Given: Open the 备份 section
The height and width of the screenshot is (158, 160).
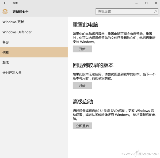Looking at the screenshot, I should click(x=34, y=42).
